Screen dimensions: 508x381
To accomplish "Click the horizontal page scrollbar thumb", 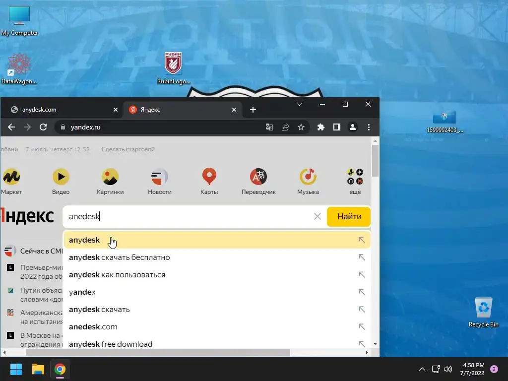I will pos(158,353).
